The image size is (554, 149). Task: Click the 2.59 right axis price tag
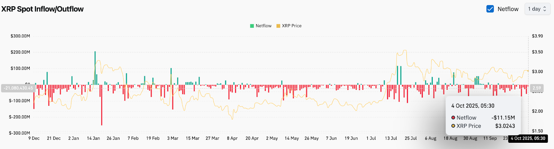coord(536,88)
